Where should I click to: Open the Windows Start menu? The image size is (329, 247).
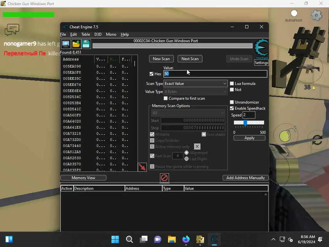coord(115,239)
